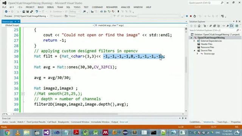Collapse the Source Files folder
The image size is (242, 136).
(194, 50)
